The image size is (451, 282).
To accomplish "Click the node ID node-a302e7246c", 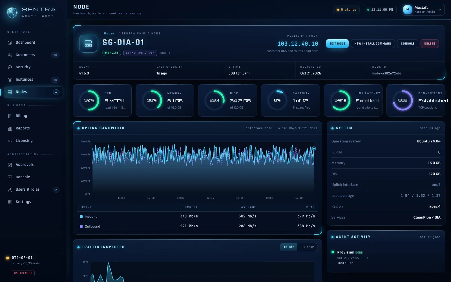I will click(387, 73).
